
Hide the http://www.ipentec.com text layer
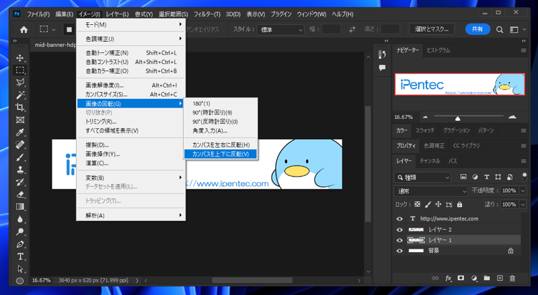click(x=400, y=219)
